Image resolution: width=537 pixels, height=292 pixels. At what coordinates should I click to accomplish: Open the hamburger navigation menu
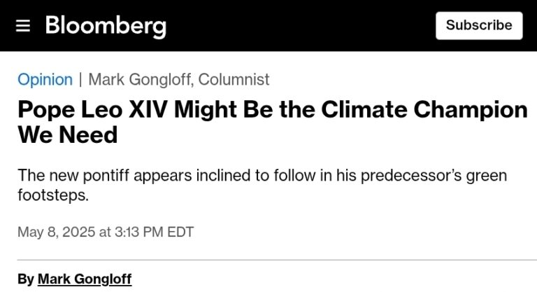coord(23,26)
